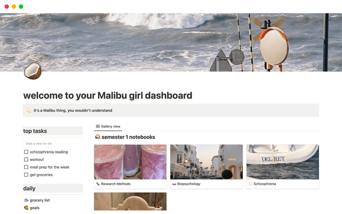Click the Schizophrenia speech bubble icon
This screenshot has height=214, width=342.
click(251, 184)
